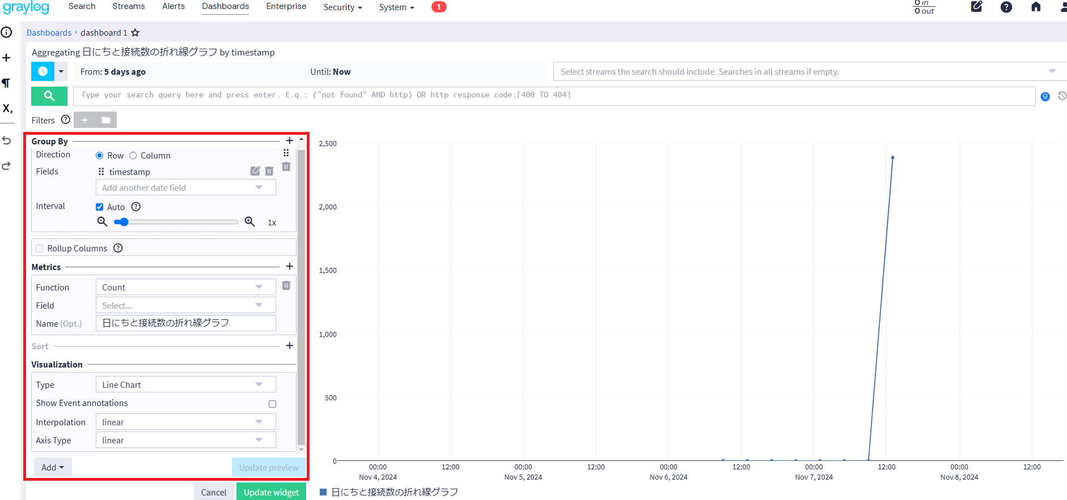Open the Interpolation dropdown

(x=185, y=422)
